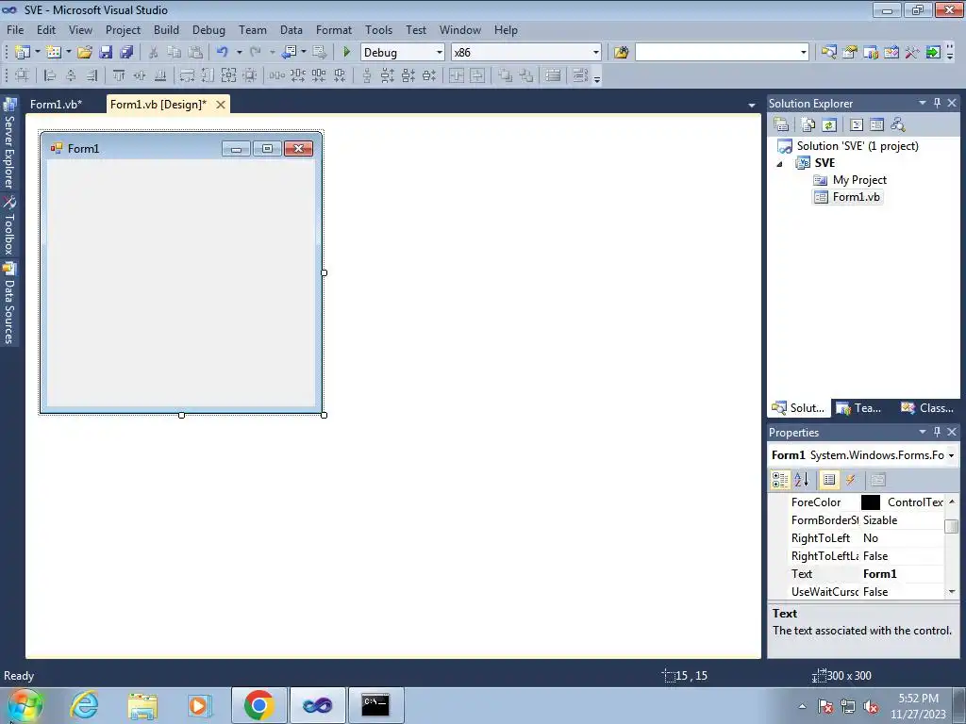This screenshot has height=724, width=966.
Task: Expand the Toolbox side panel tab
Action: (x=9, y=225)
